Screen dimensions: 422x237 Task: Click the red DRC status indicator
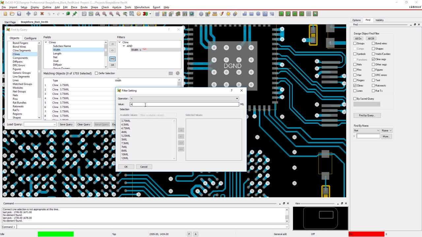click(366, 234)
